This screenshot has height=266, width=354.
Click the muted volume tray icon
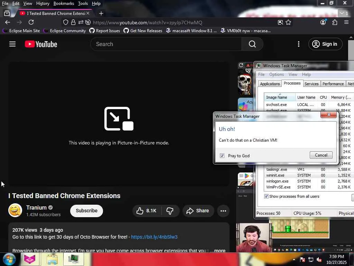[x=319, y=260]
